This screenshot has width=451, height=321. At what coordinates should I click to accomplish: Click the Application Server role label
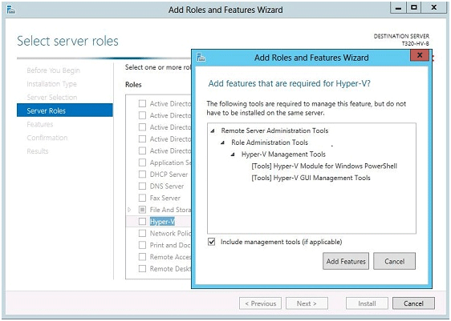tap(170, 163)
